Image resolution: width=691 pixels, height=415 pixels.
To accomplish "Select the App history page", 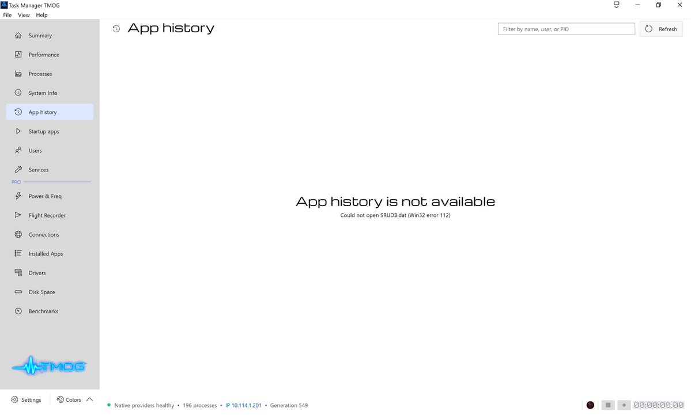I will pos(50,112).
